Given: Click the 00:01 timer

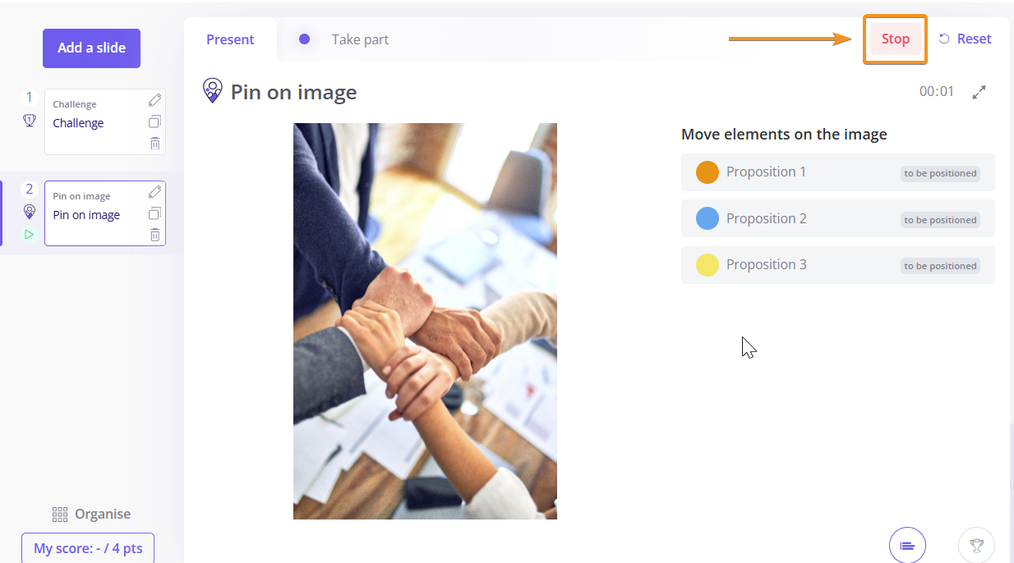Looking at the screenshot, I should 937,91.
